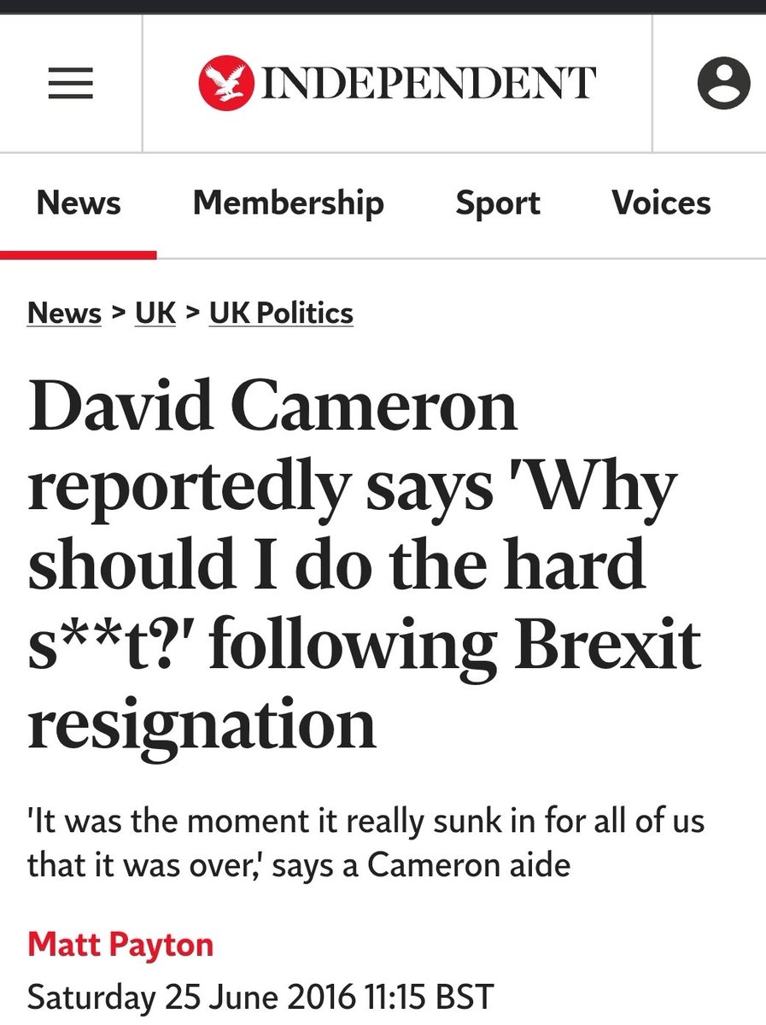
Task: Follow the UK breadcrumb link
Action: pyautogui.click(x=155, y=313)
